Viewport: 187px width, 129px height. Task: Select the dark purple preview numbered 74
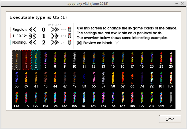142,80
